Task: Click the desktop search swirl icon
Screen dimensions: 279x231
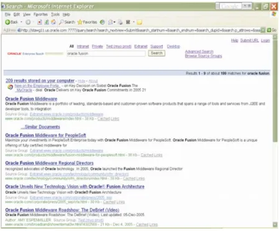Action: (x=10, y=87)
